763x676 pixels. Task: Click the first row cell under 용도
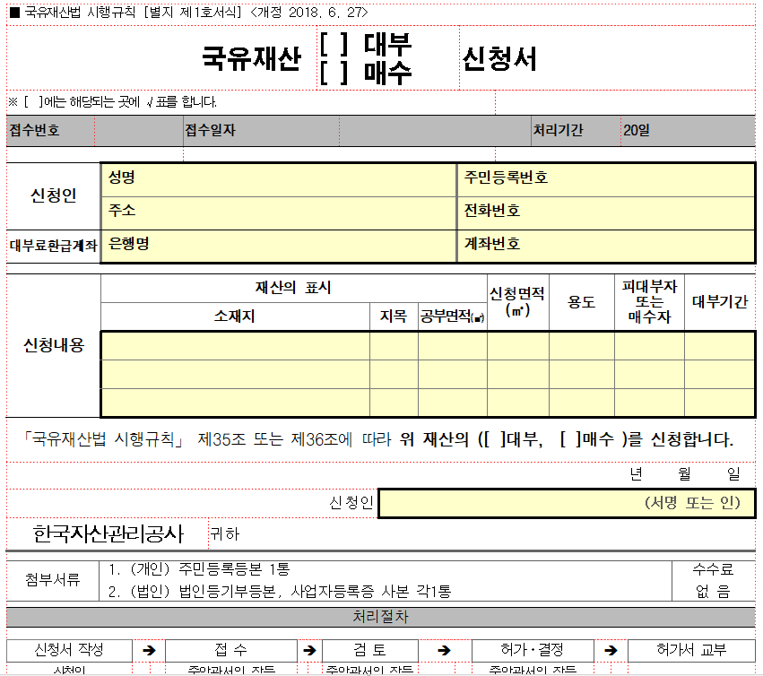click(581, 346)
